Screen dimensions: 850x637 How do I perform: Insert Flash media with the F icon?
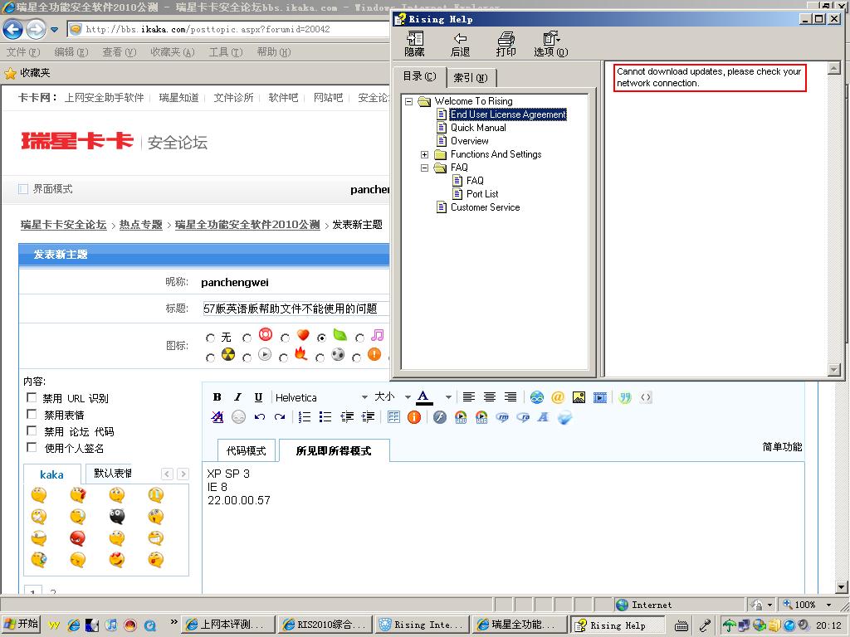[x=440, y=417]
